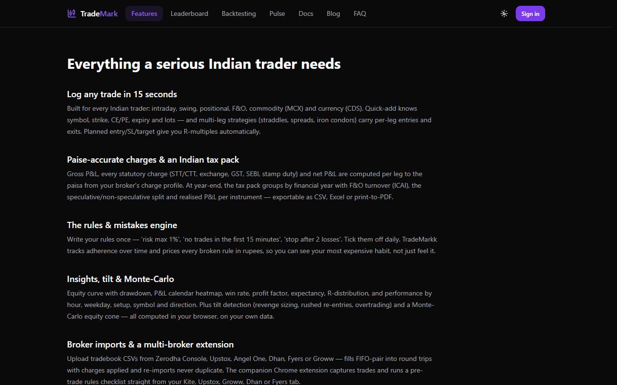Go to the Leaderboard page
Screen dimensions: 617x385
(x=189, y=13)
